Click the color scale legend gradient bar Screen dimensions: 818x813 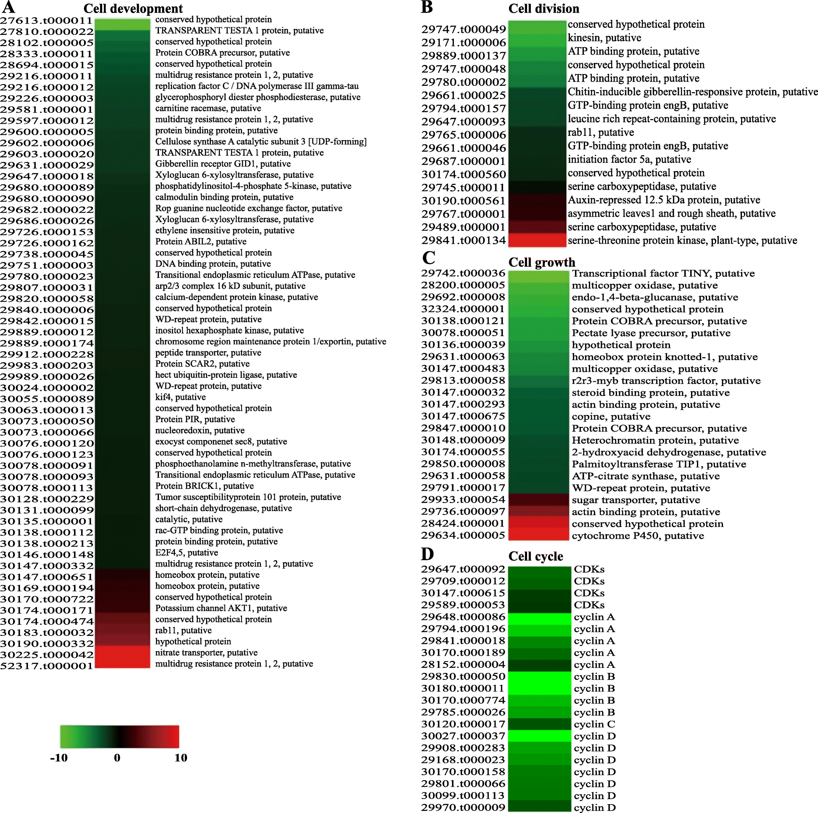(x=119, y=736)
